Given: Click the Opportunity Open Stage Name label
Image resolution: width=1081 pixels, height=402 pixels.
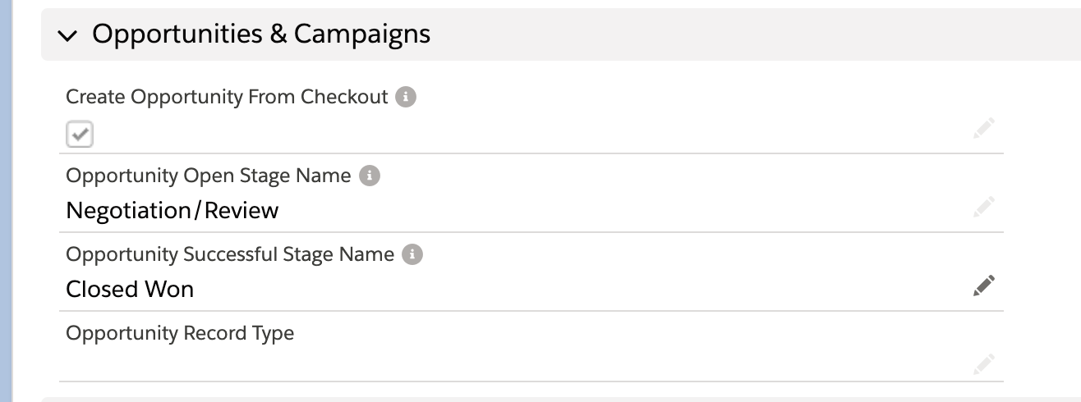Looking at the screenshot, I should click(x=209, y=176).
